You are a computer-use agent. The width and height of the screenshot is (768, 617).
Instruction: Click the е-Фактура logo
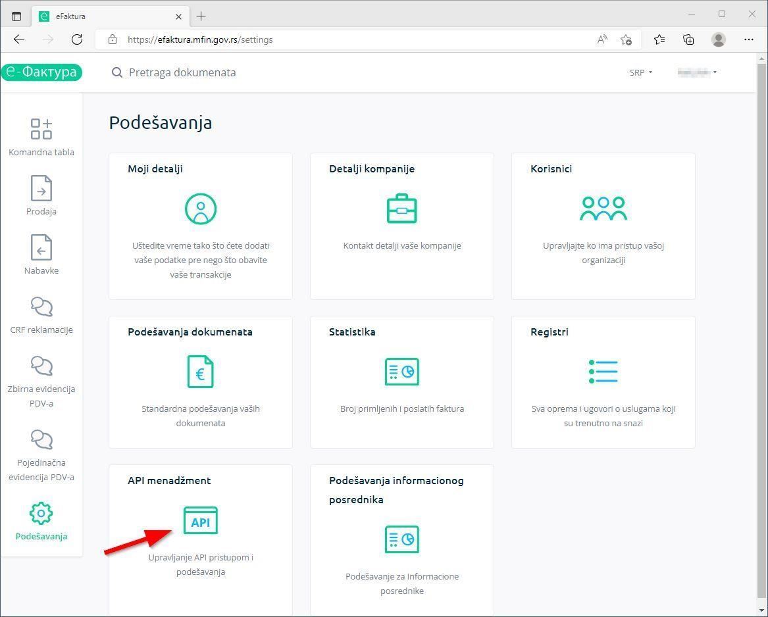point(41,72)
